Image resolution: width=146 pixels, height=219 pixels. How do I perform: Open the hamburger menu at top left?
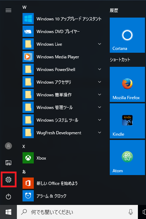click(8, 10)
